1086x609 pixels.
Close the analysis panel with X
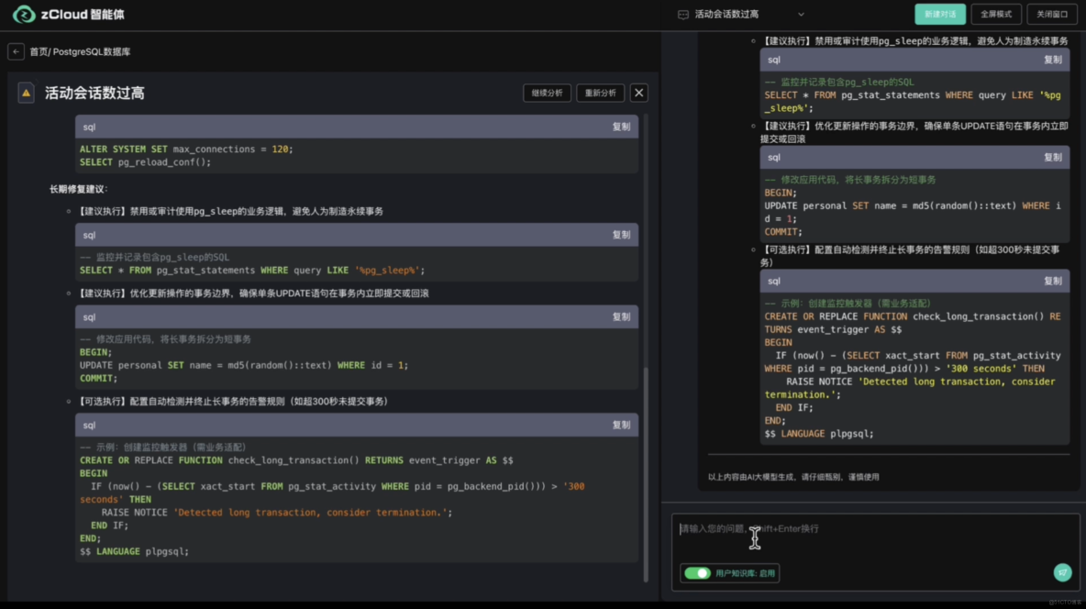coord(638,93)
